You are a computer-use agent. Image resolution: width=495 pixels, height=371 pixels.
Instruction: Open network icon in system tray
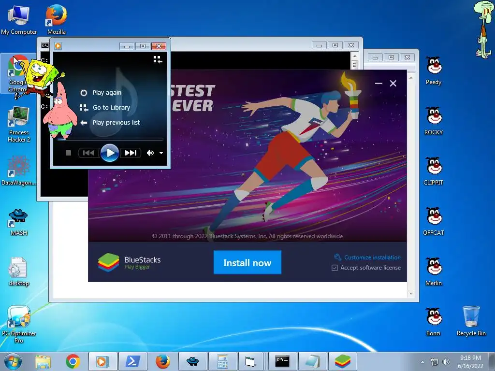point(435,362)
